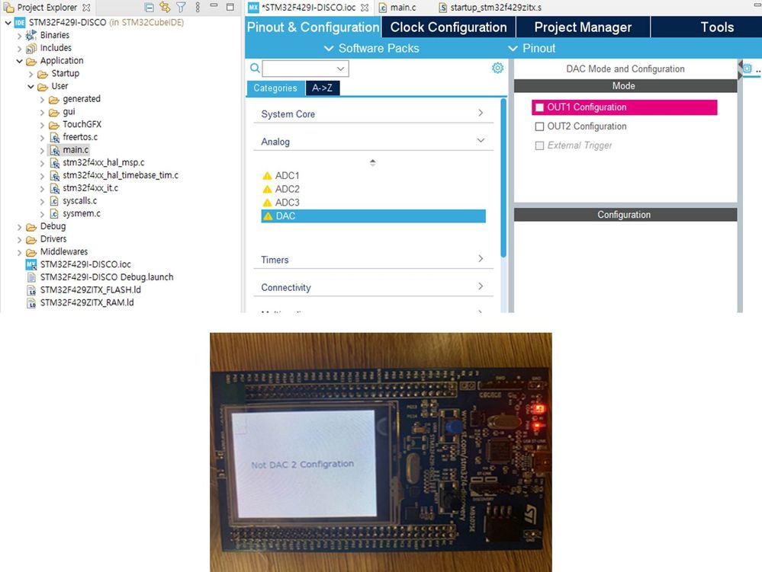Image resolution: width=762 pixels, height=572 pixels.
Task: Open the Project Manager tab
Action: (583, 27)
